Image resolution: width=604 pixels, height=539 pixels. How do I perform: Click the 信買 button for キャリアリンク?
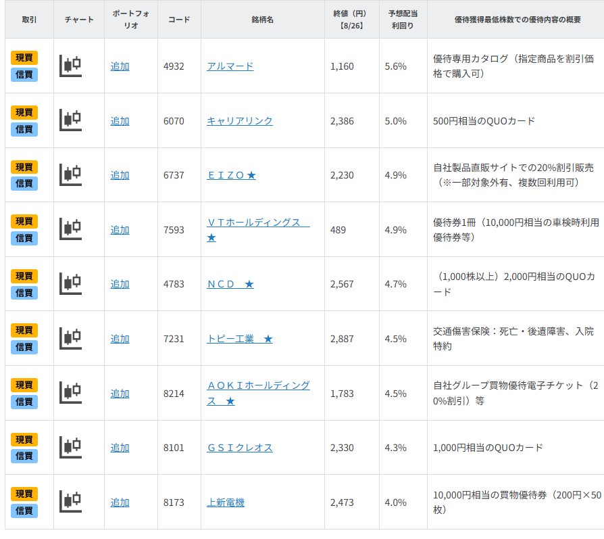coord(24,129)
